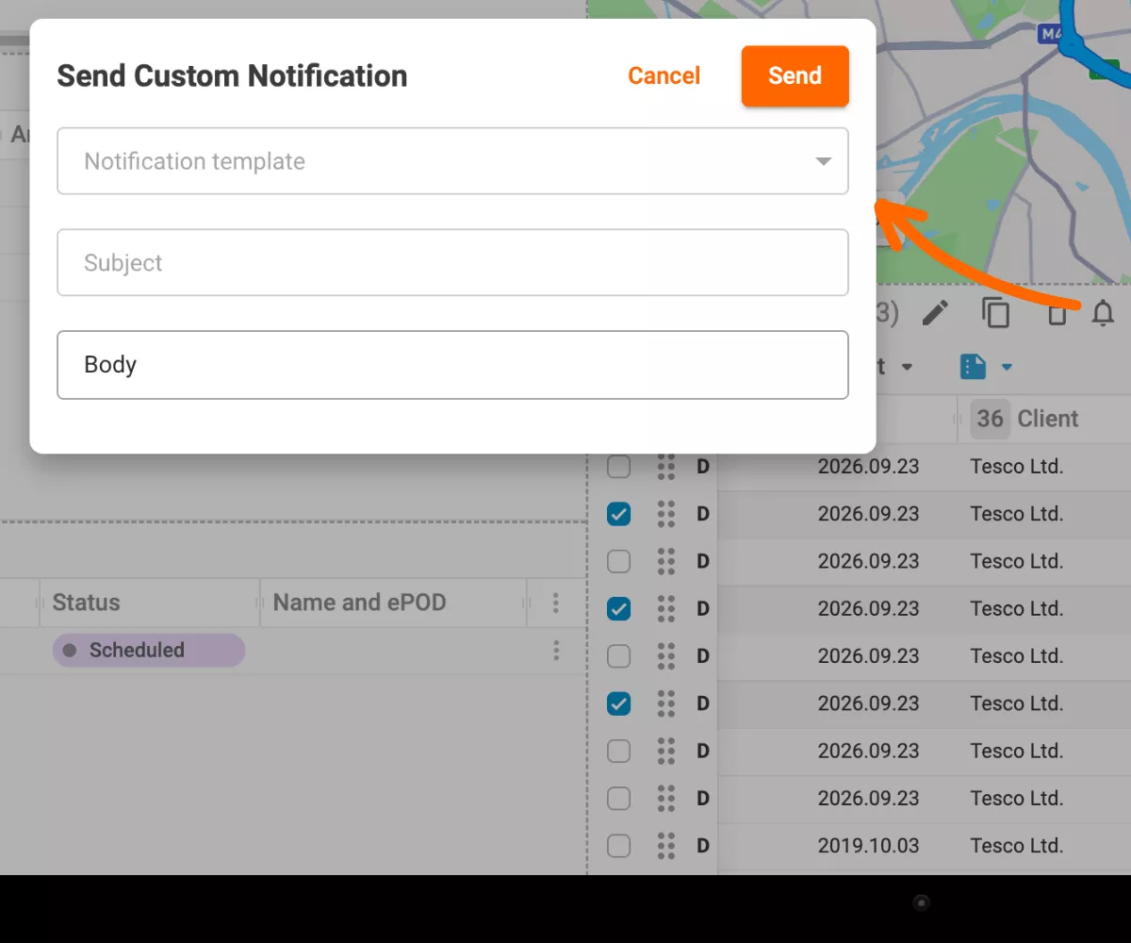
Task: Open the Notification template dropdown
Action: point(452,161)
